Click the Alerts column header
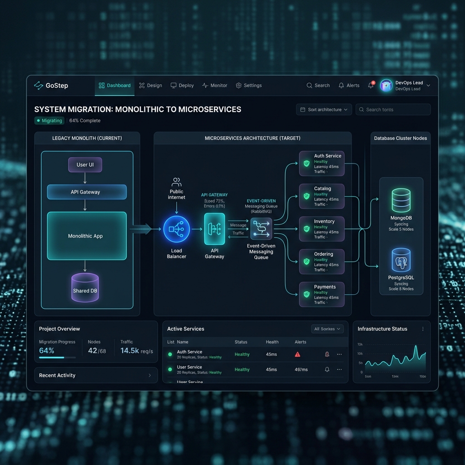 tap(301, 342)
